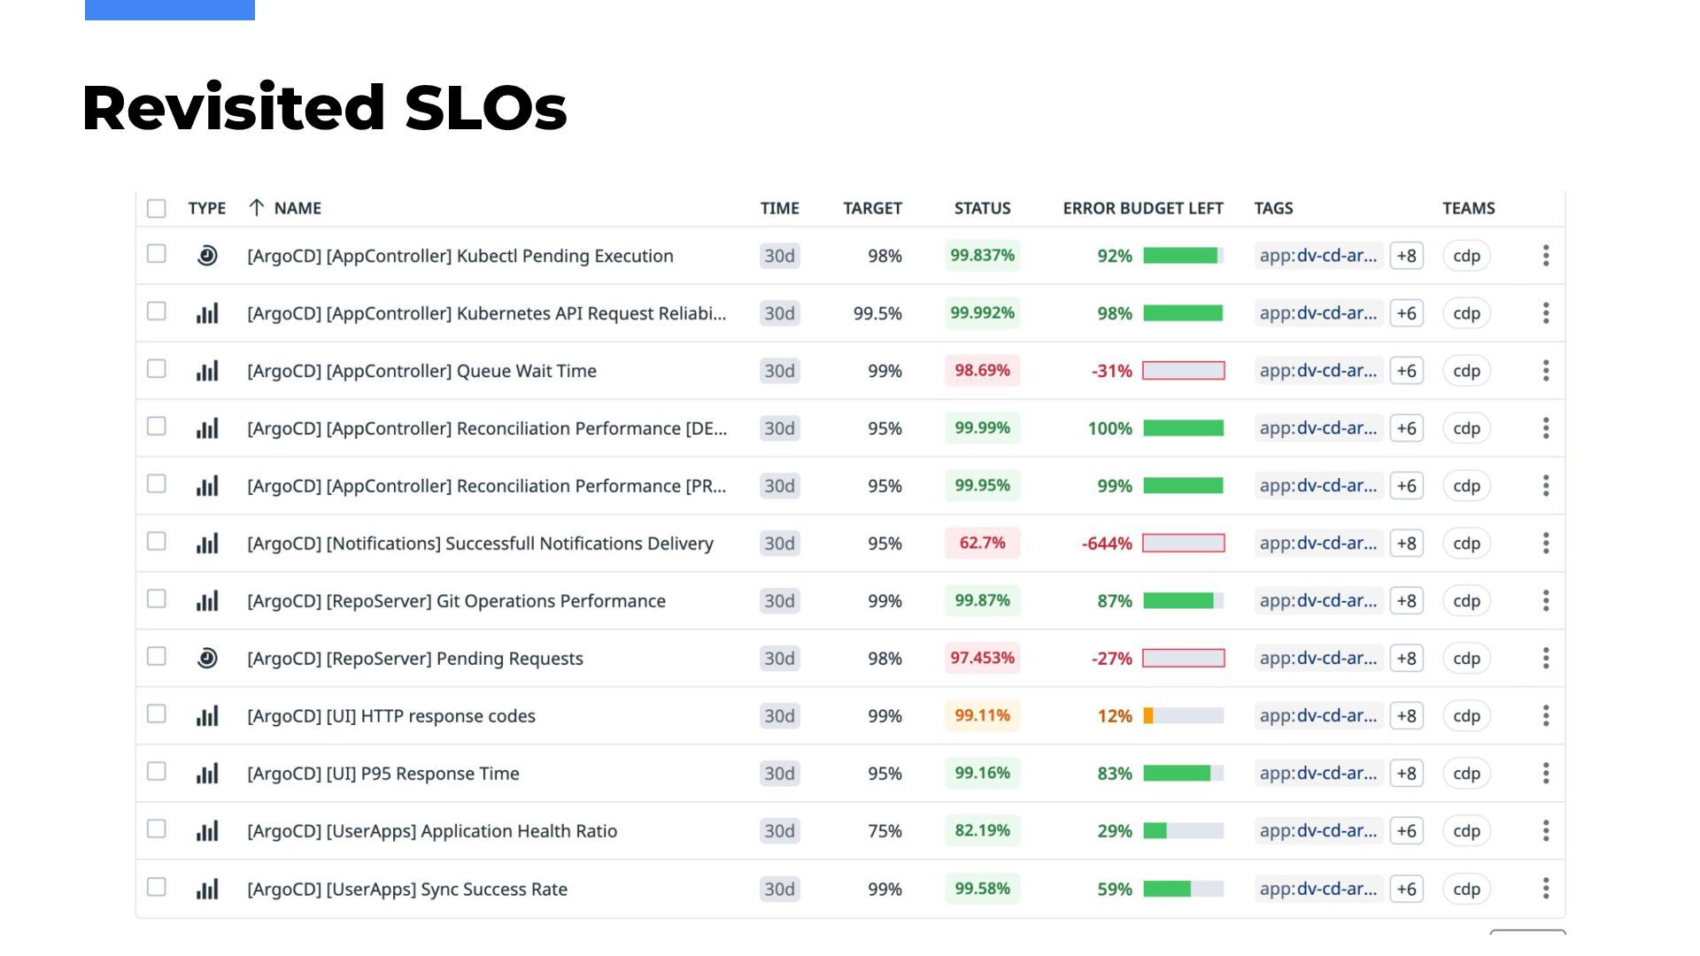1700x956 pixels.
Task: Click the orange 12% error budget bar
Action: (x=1183, y=716)
